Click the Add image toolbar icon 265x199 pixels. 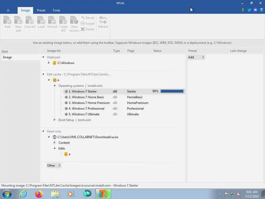pyautogui.click(x=8, y=20)
